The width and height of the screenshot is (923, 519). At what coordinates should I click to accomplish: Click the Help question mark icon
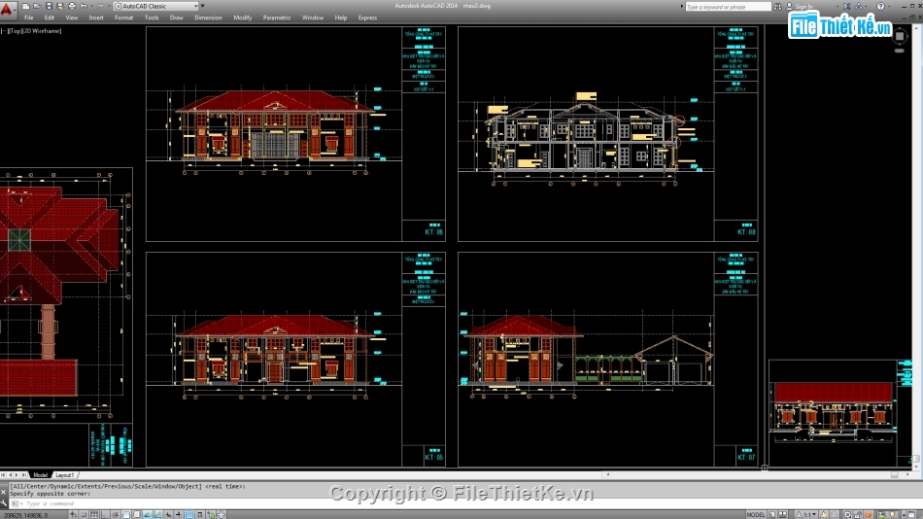(x=880, y=7)
